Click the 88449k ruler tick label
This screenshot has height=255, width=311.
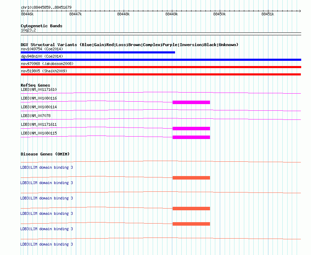click(172, 14)
